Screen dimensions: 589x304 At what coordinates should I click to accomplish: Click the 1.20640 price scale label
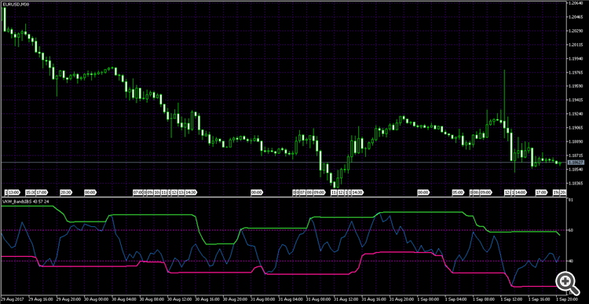coord(576,3)
